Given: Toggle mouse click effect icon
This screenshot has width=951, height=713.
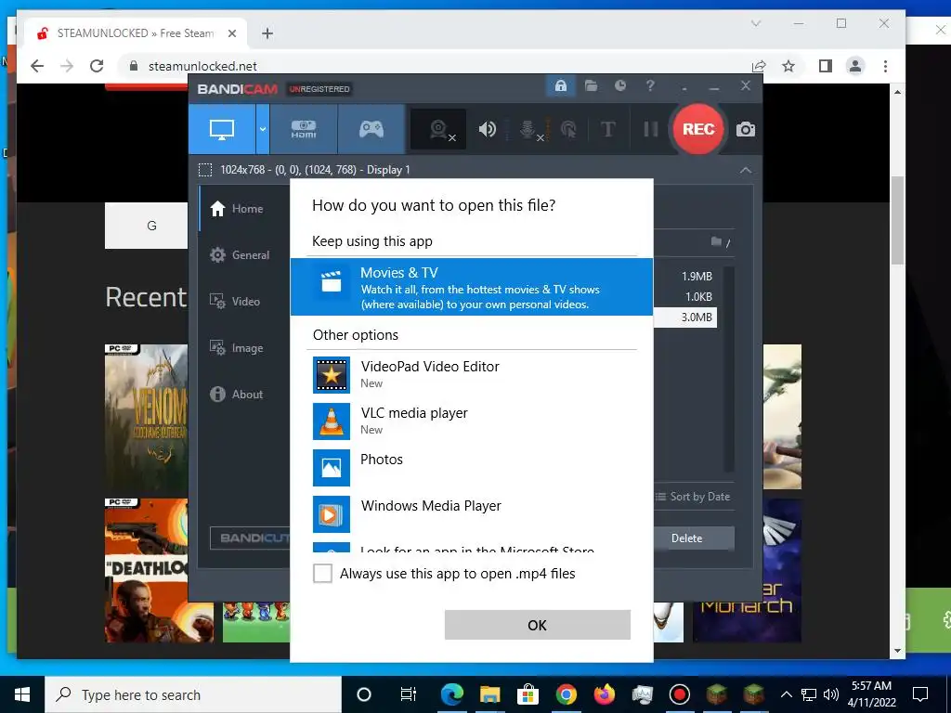Looking at the screenshot, I should click(568, 129).
